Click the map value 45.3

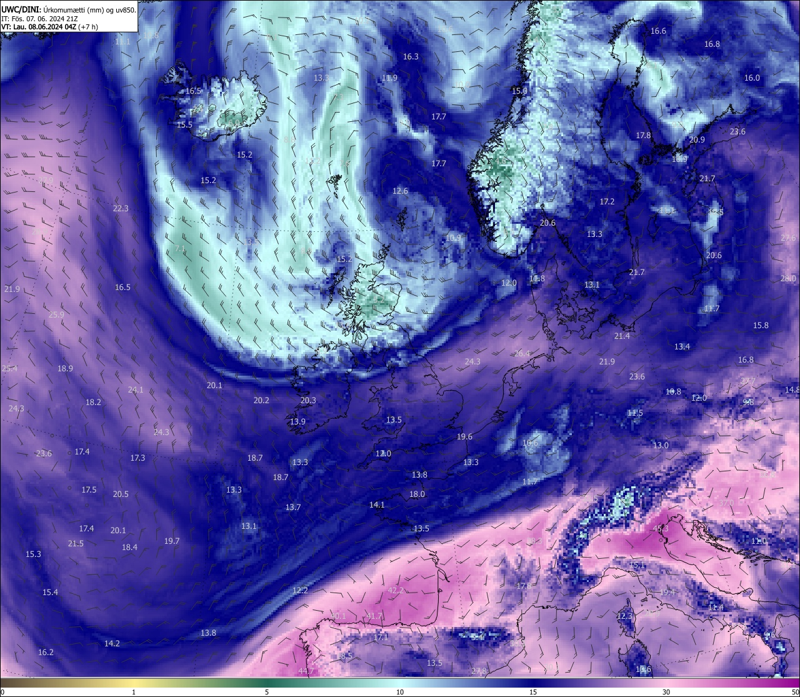(x=661, y=529)
